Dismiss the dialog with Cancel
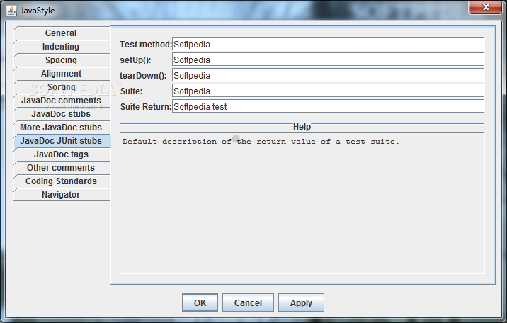This screenshot has height=323, width=507. [248, 302]
